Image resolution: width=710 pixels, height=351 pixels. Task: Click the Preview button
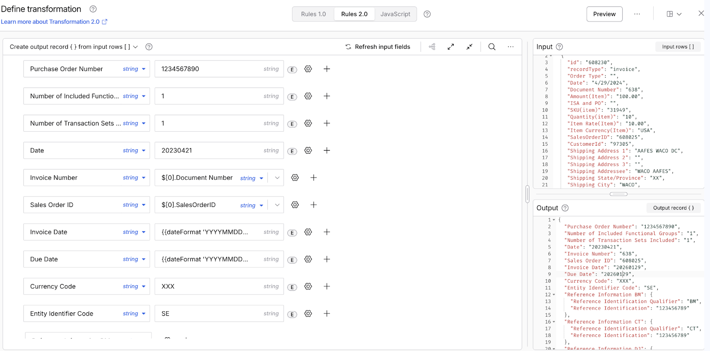[604, 14]
